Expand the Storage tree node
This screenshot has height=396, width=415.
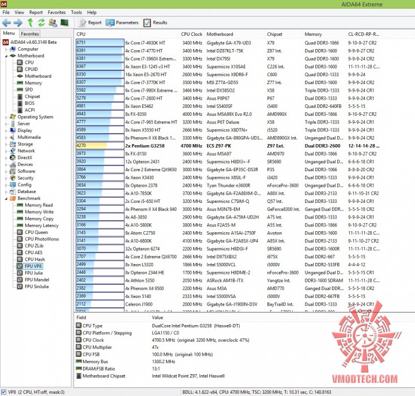(6, 144)
